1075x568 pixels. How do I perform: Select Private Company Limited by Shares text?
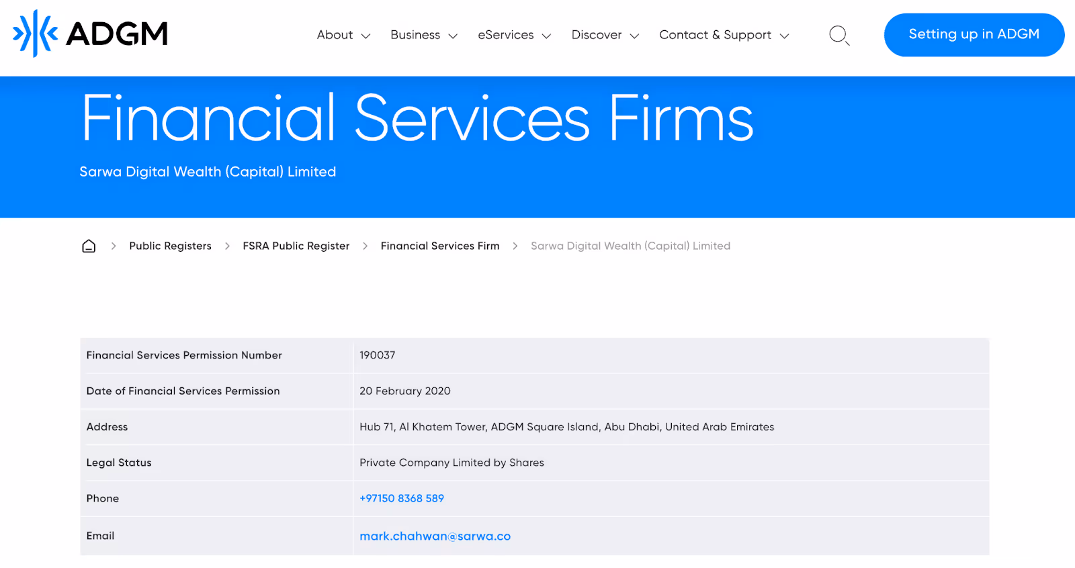[451, 463]
